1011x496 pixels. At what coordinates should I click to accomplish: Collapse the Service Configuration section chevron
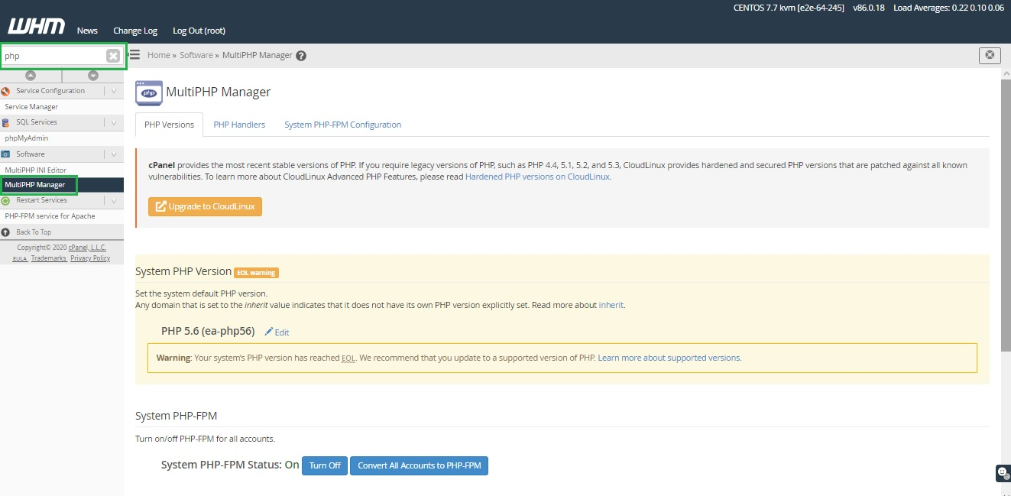pyautogui.click(x=114, y=91)
